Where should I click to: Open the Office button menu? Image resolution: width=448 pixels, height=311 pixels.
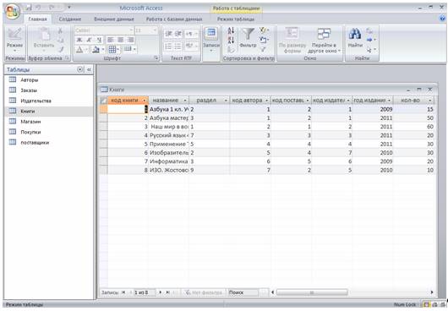(x=12, y=13)
